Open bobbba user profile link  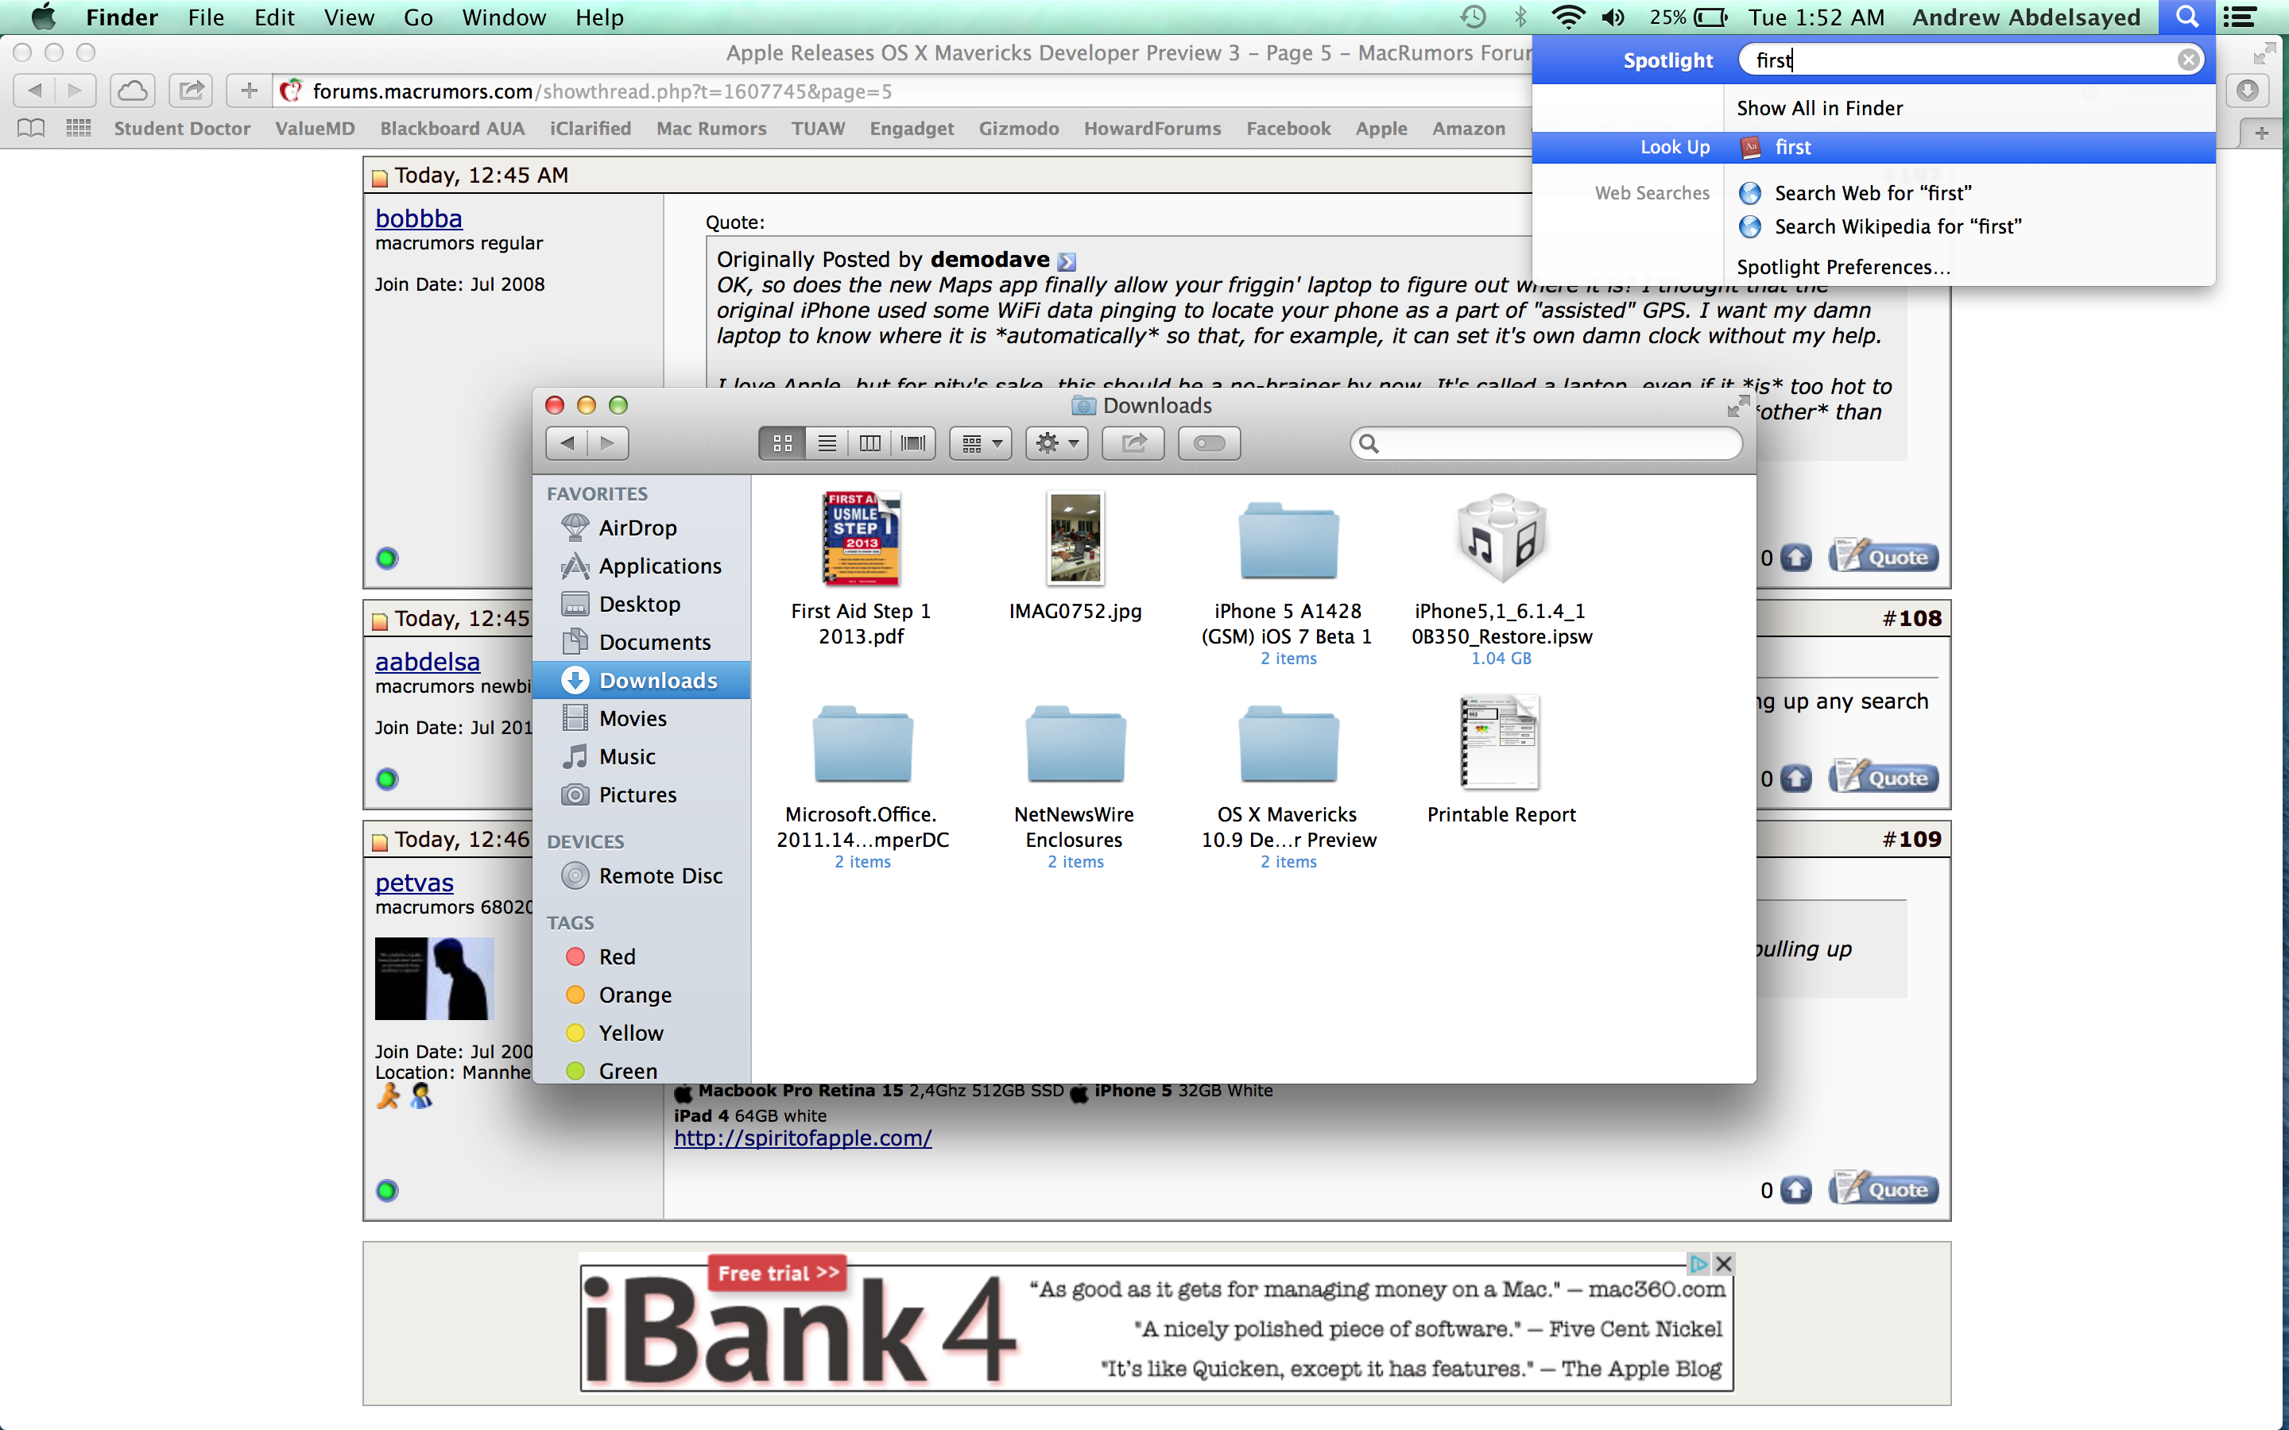pyautogui.click(x=418, y=218)
